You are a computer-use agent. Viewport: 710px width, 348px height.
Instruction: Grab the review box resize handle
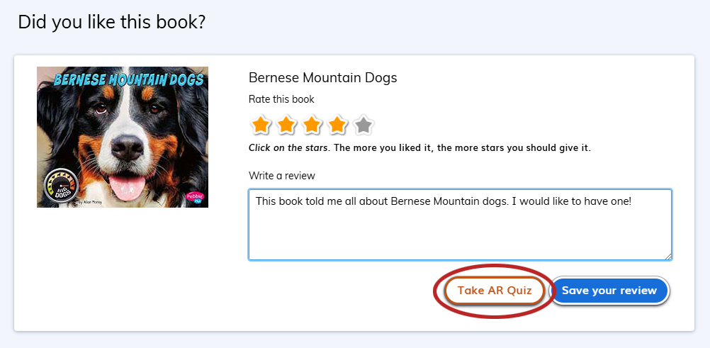click(x=667, y=256)
